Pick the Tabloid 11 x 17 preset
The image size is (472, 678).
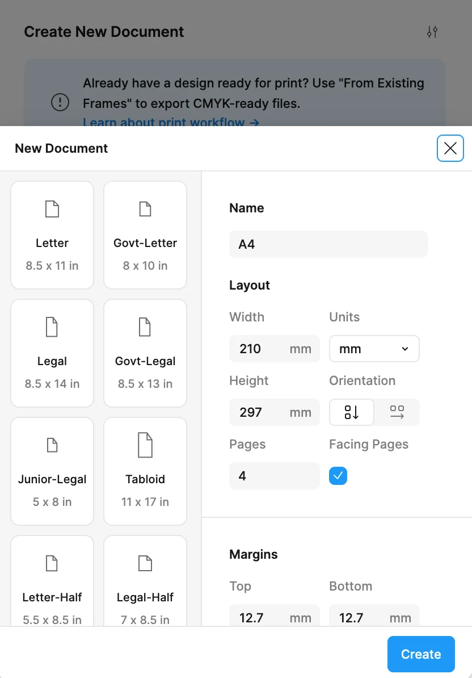(145, 471)
